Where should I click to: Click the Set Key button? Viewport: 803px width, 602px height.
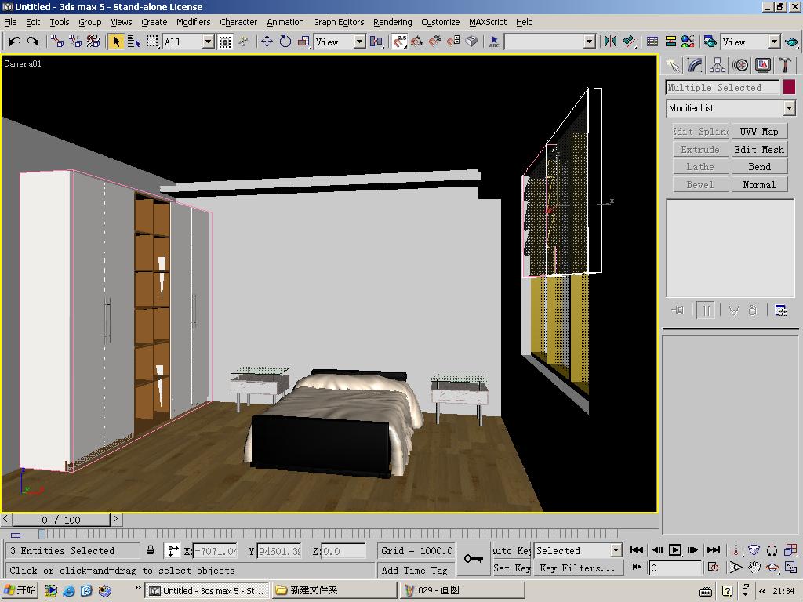[511, 568]
